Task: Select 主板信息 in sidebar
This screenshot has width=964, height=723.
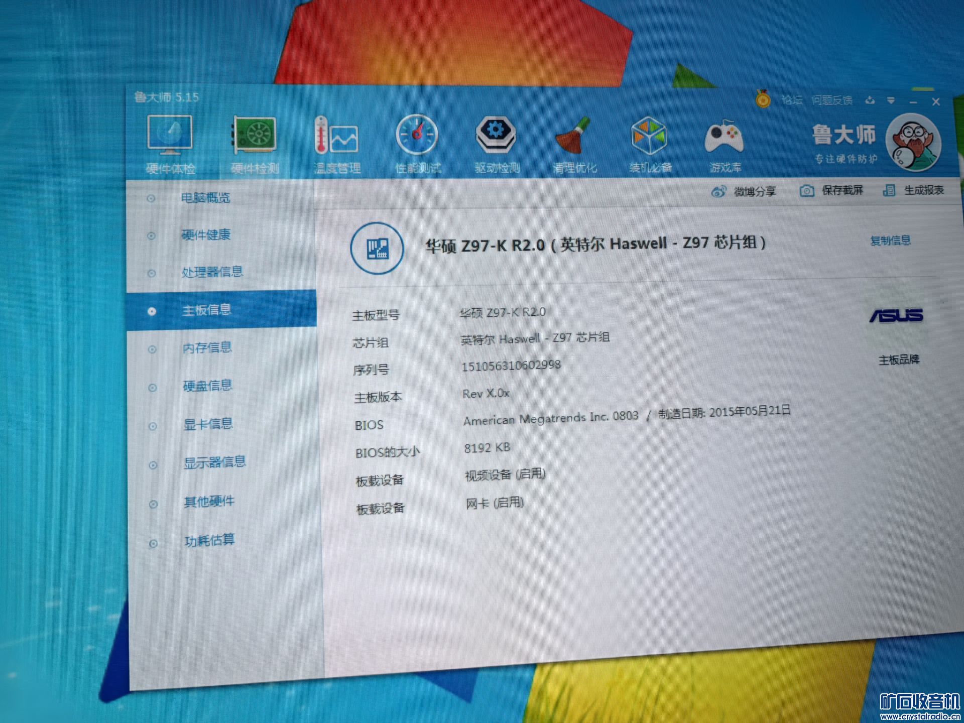Action: [221, 309]
